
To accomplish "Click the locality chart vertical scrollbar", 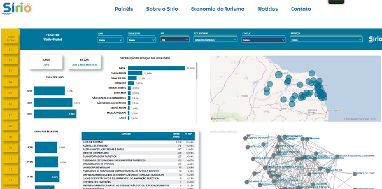I will (197, 71).
